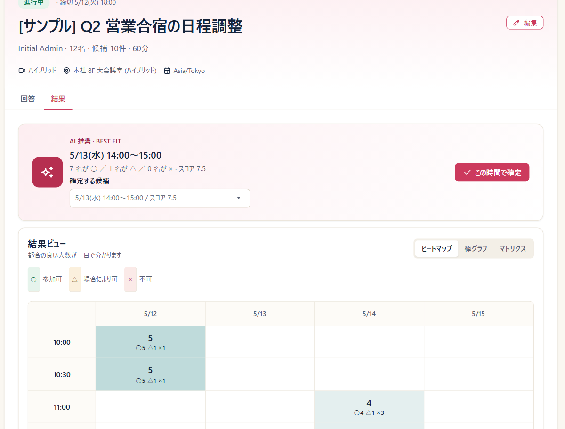
Task: Click the 11:00 row label
Action: 62,407
